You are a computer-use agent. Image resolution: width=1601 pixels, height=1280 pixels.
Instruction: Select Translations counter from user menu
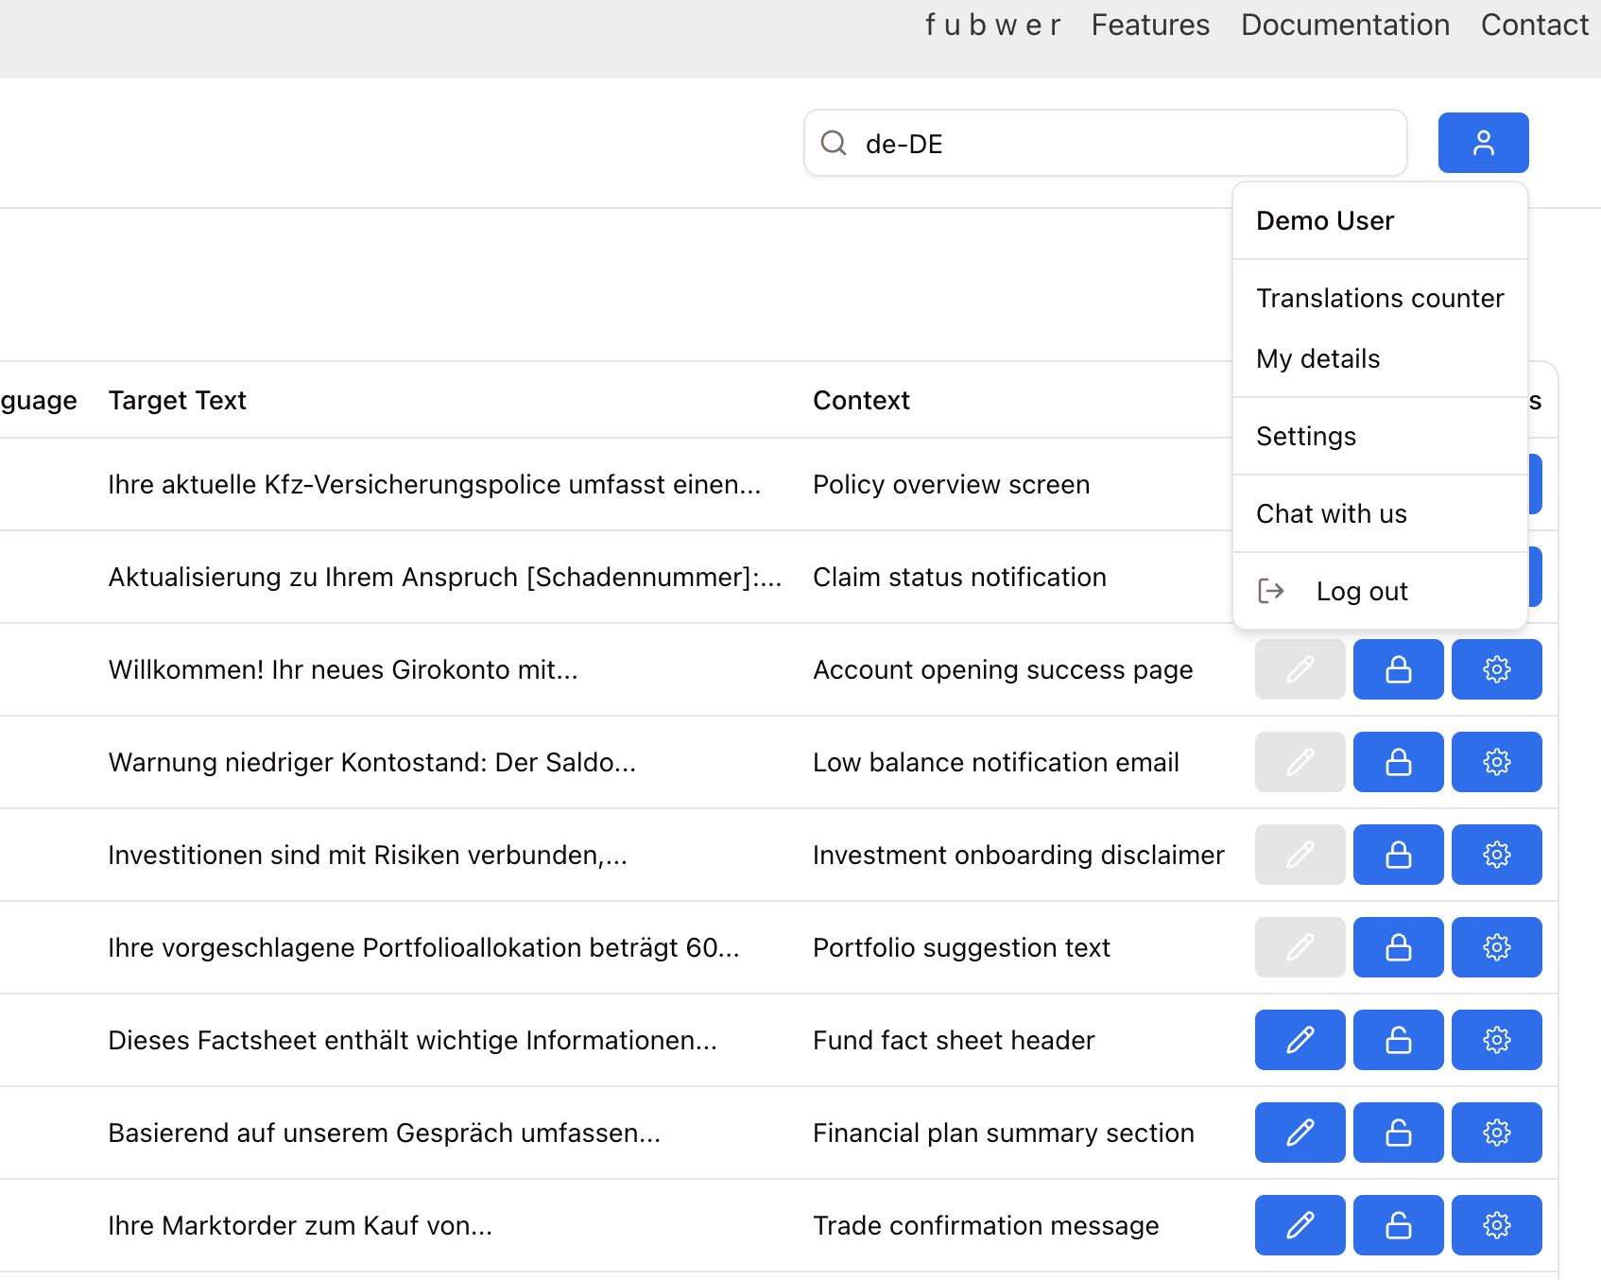tap(1379, 299)
